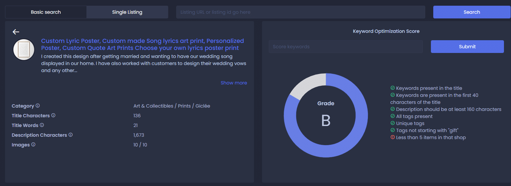
Task: Click the Search button
Action: tap(472, 12)
